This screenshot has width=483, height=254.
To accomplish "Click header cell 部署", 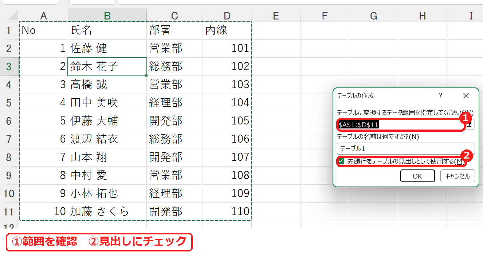I will [174, 30].
